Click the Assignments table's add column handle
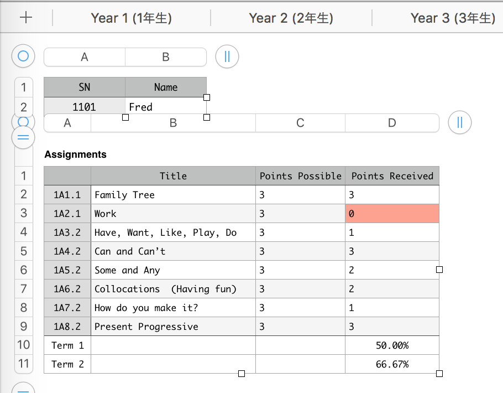The image size is (503, 393). pyautogui.click(x=460, y=123)
